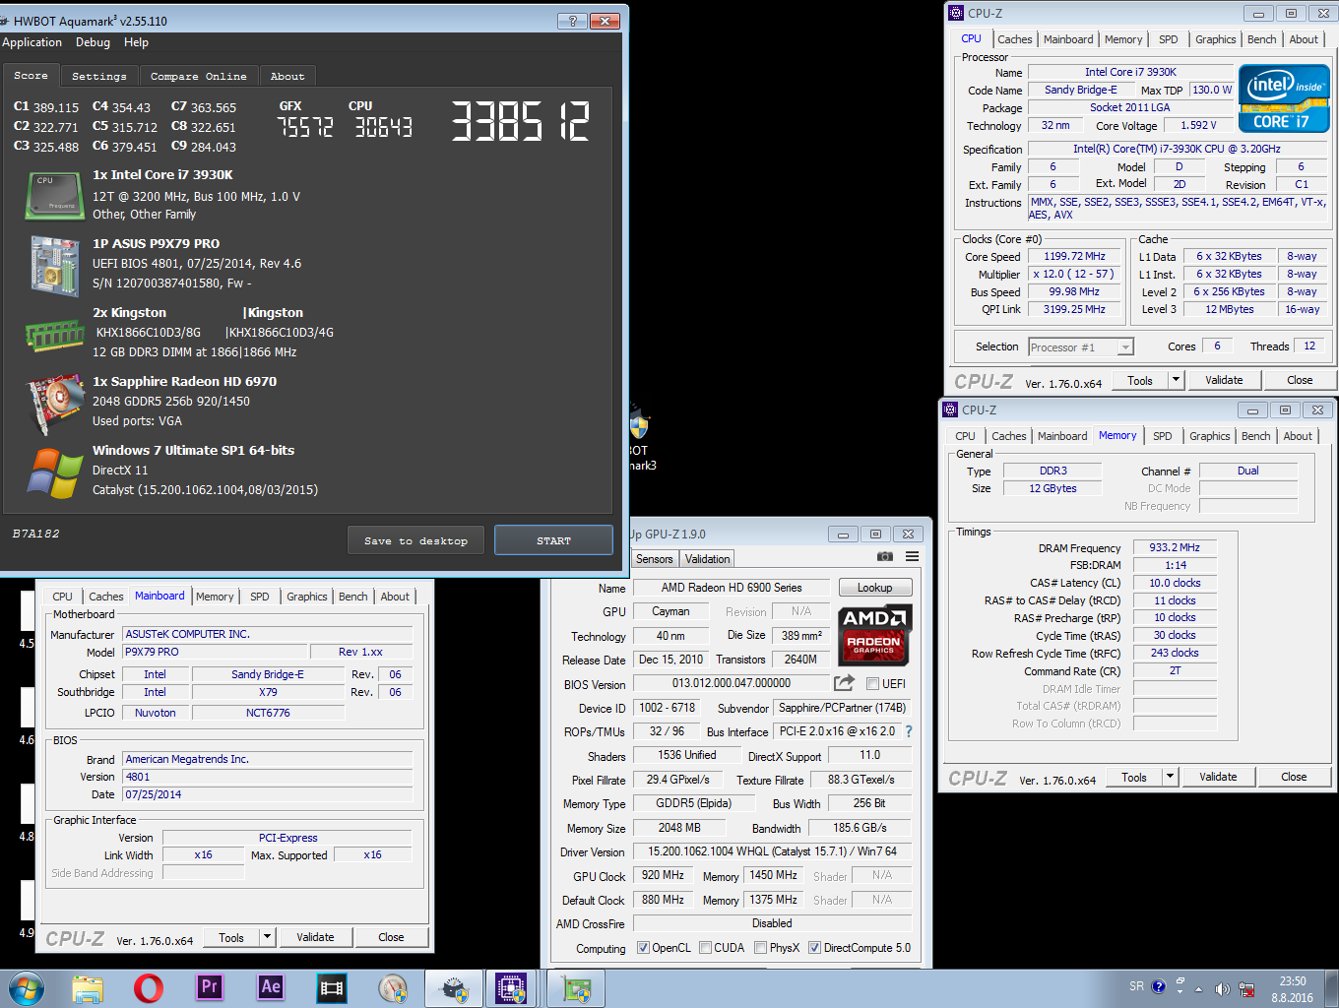Start the Aquamark benchmark with the START button
This screenshot has width=1339, height=1008.
click(x=553, y=540)
